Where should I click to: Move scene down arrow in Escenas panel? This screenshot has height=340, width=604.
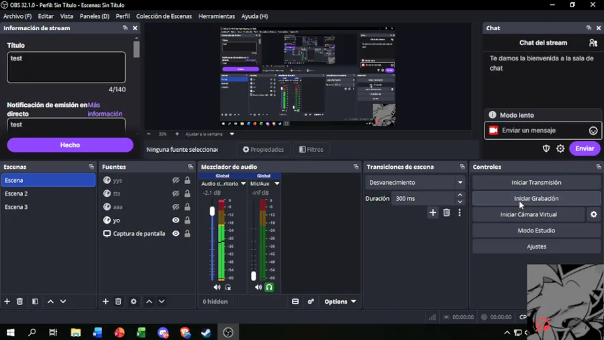pyautogui.click(x=63, y=302)
